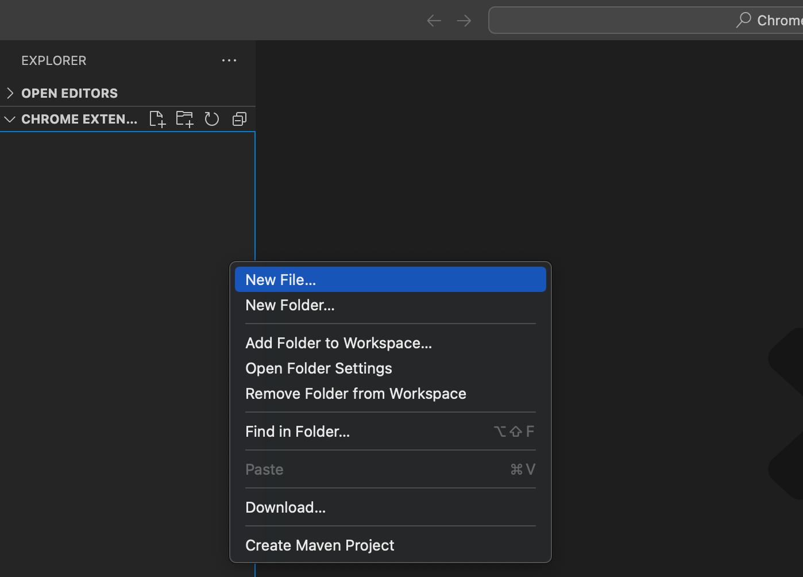Select Find in Folder option
The image size is (803, 577).
[x=298, y=431]
